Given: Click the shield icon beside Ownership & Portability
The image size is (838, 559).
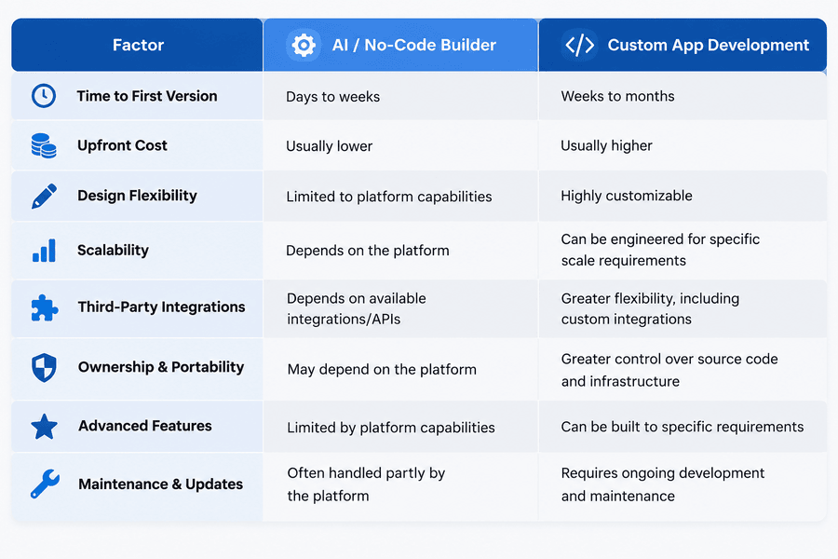Looking at the screenshot, I should (44, 367).
